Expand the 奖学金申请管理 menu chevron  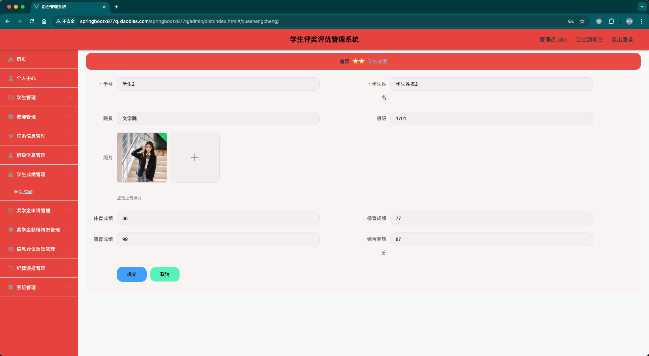(70, 210)
